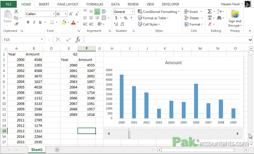Click the AutoSum sigma icon
The width and height of the screenshot is (254, 154).
tap(210, 12)
